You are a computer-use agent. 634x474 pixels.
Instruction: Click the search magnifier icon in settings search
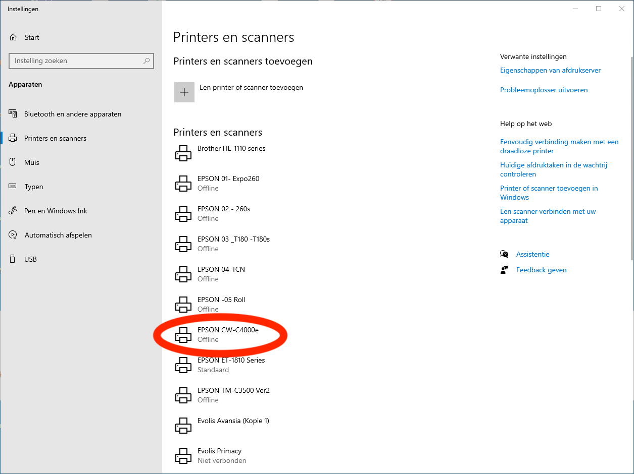click(147, 61)
